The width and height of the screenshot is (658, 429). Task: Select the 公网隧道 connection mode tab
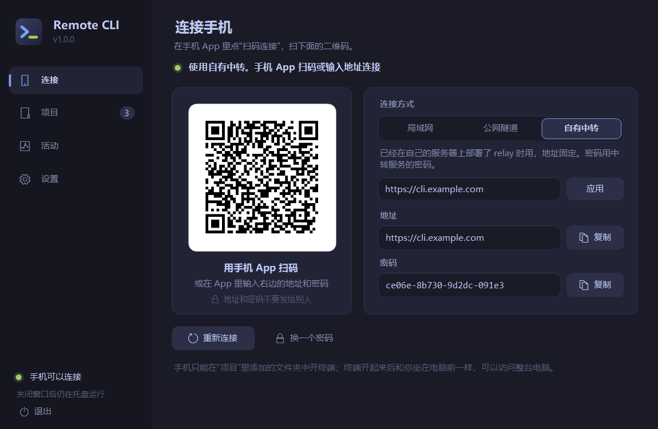pyautogui.click(x=500, y=128)
